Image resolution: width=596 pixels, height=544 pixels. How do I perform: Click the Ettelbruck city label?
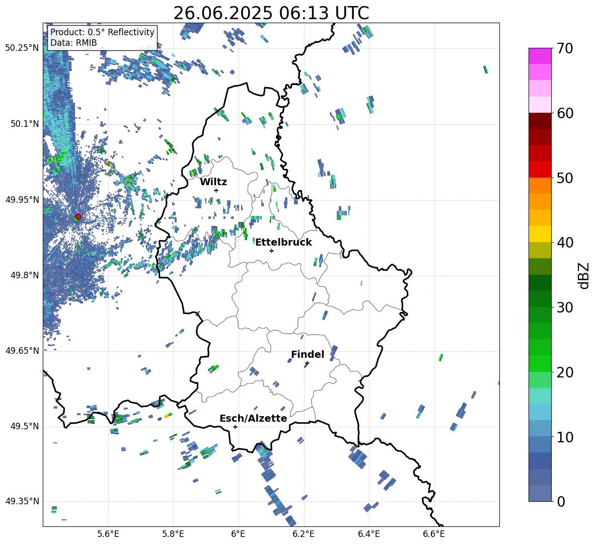(283, 243)
